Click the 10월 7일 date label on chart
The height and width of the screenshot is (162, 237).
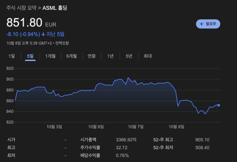point(136,127)
